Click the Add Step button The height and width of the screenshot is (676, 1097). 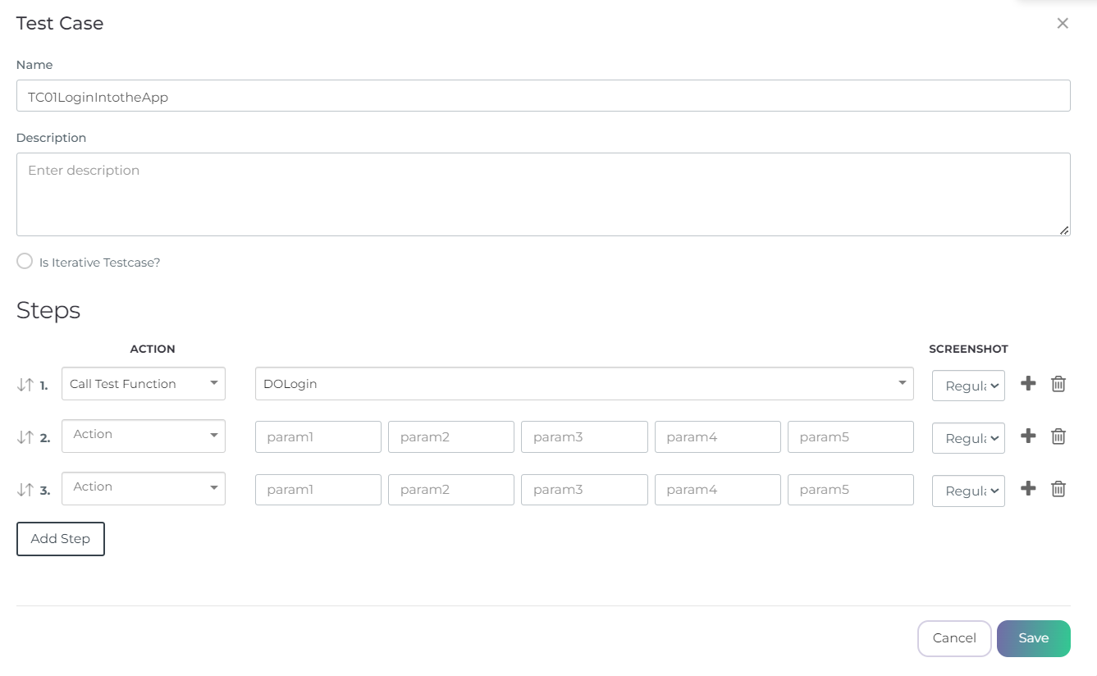[61, 539]
